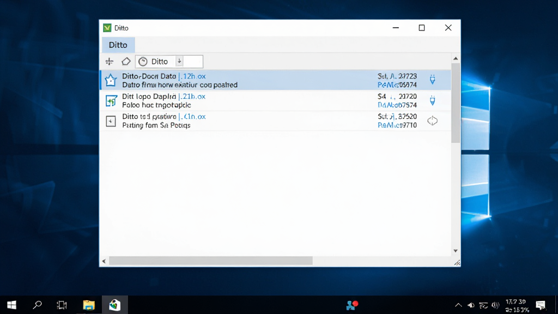Open the Ditto combo box dropdown arrow

click(179, 61)
